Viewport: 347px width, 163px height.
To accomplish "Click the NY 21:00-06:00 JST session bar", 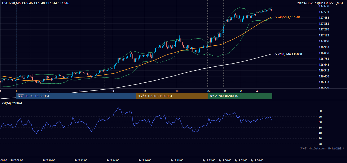I will tap(240, 96).
